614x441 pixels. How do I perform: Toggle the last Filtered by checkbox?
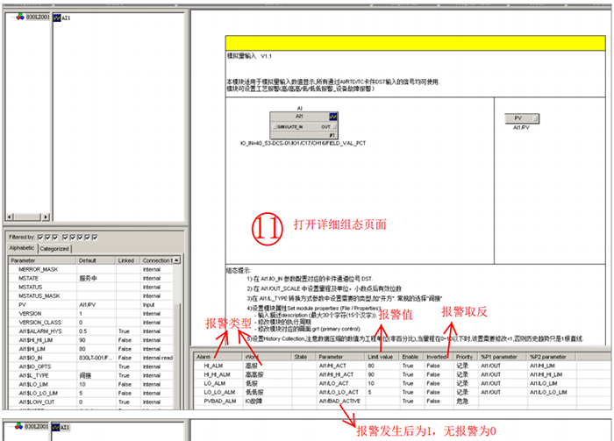96,237
